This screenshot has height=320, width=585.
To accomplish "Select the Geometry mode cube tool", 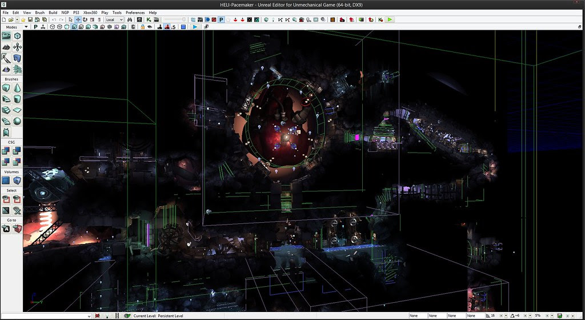I will tap(17, 36).
